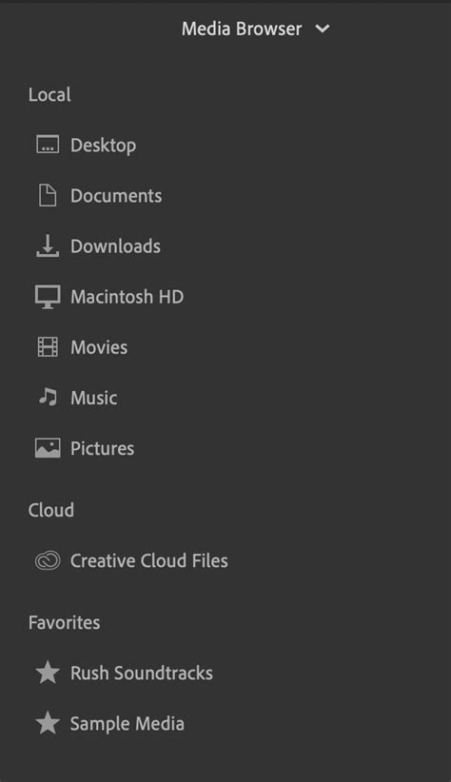
Task: Click the Favorites section heading
Action: [65, 622]
